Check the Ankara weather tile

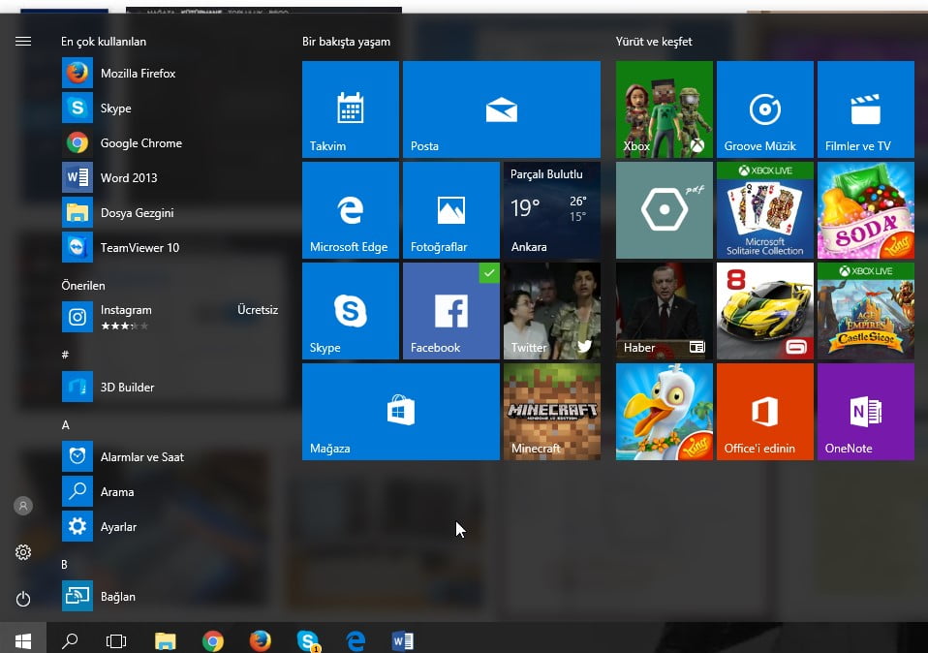click(x=551, y=209)
